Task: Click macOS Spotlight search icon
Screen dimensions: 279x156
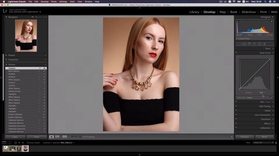Action: [265, 2]
